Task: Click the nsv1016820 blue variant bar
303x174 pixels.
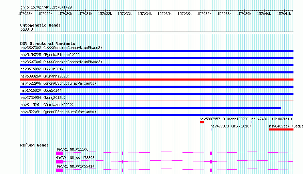Action: pyautogui.click(x=157, y=94)
